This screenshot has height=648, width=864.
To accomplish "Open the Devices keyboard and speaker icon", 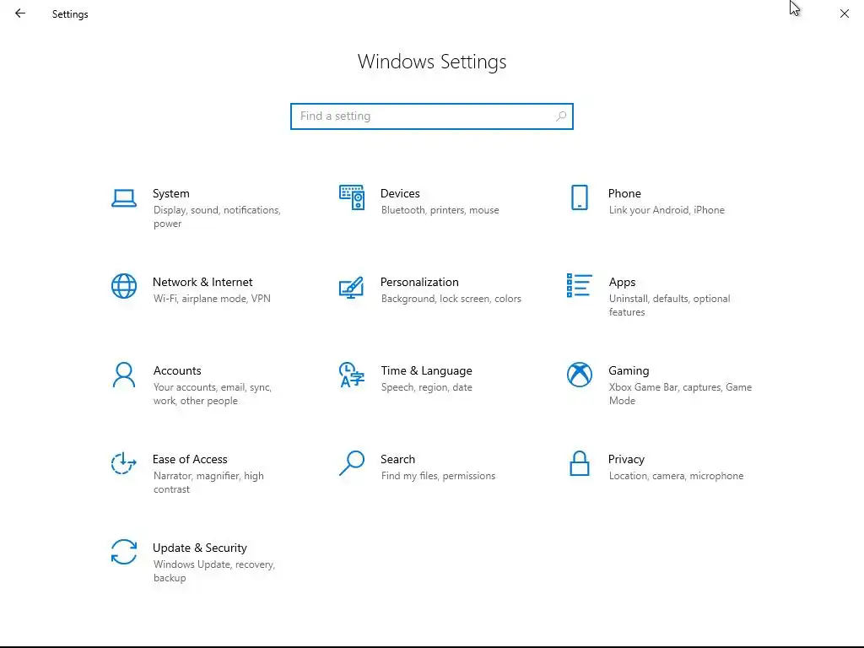I will tap(352, 197).
